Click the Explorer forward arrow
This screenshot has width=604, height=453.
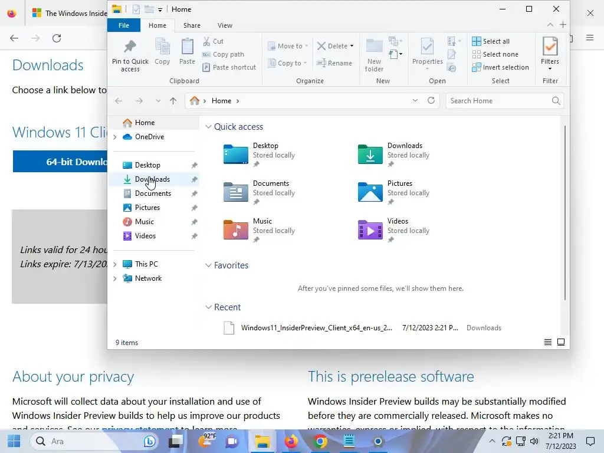139,101
